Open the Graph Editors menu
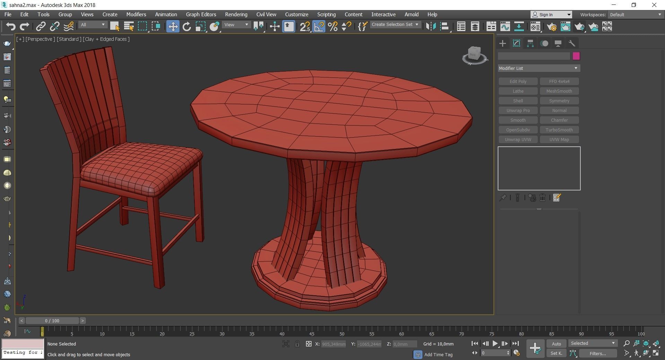 [x=201, y=15]
